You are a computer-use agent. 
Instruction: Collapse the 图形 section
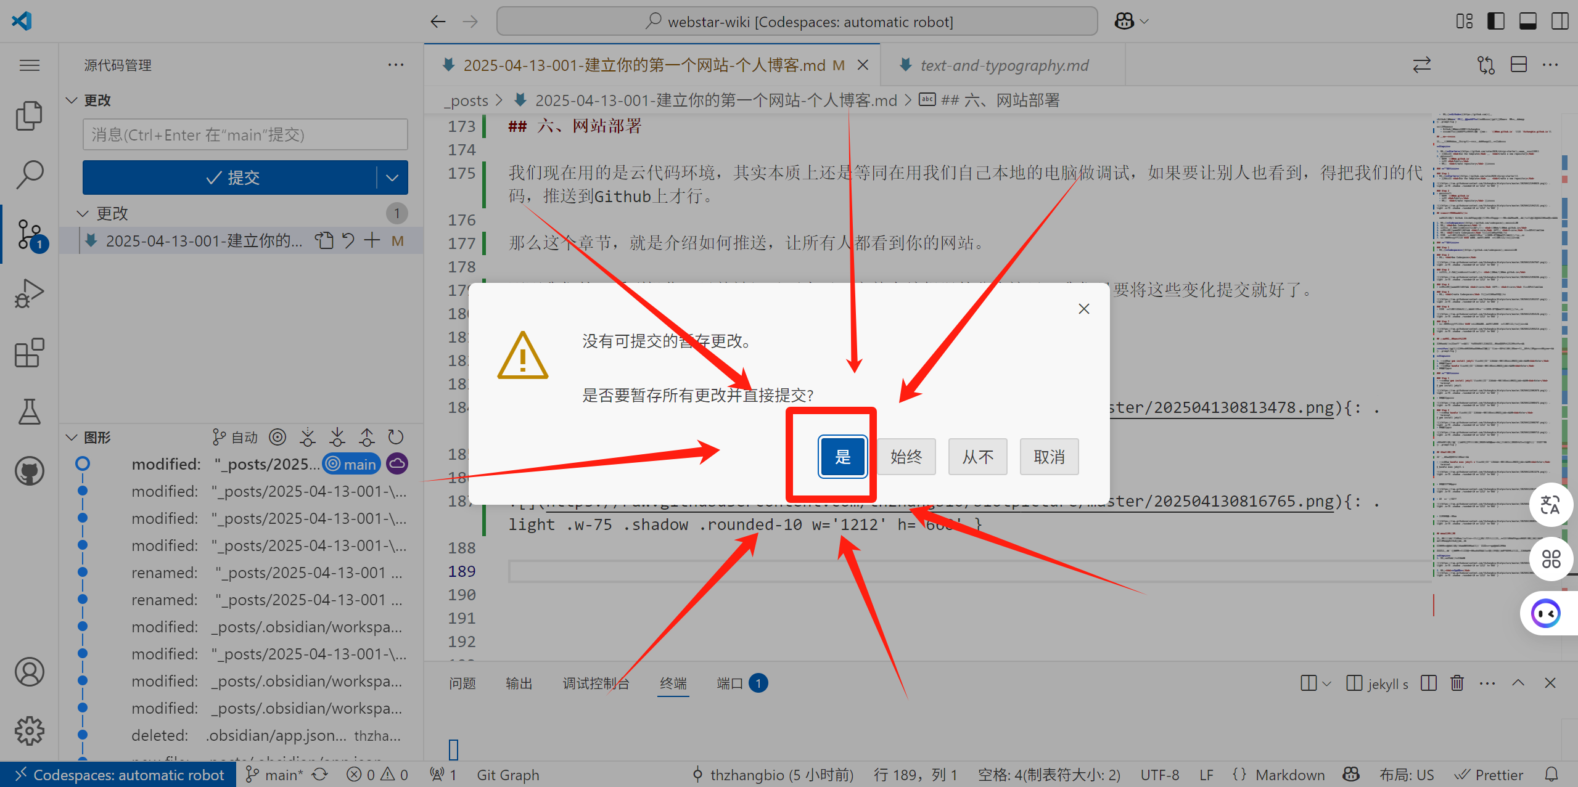pos(72,438)
